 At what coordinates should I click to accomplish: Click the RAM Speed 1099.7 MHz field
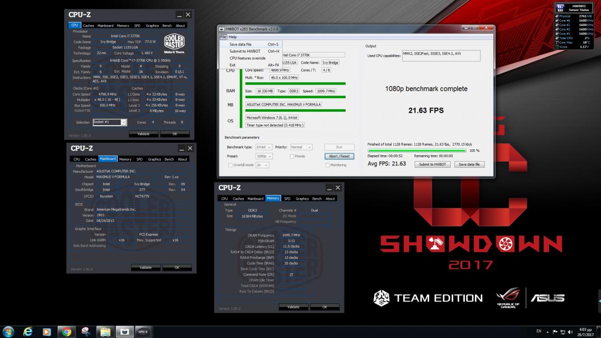point(326,91)
